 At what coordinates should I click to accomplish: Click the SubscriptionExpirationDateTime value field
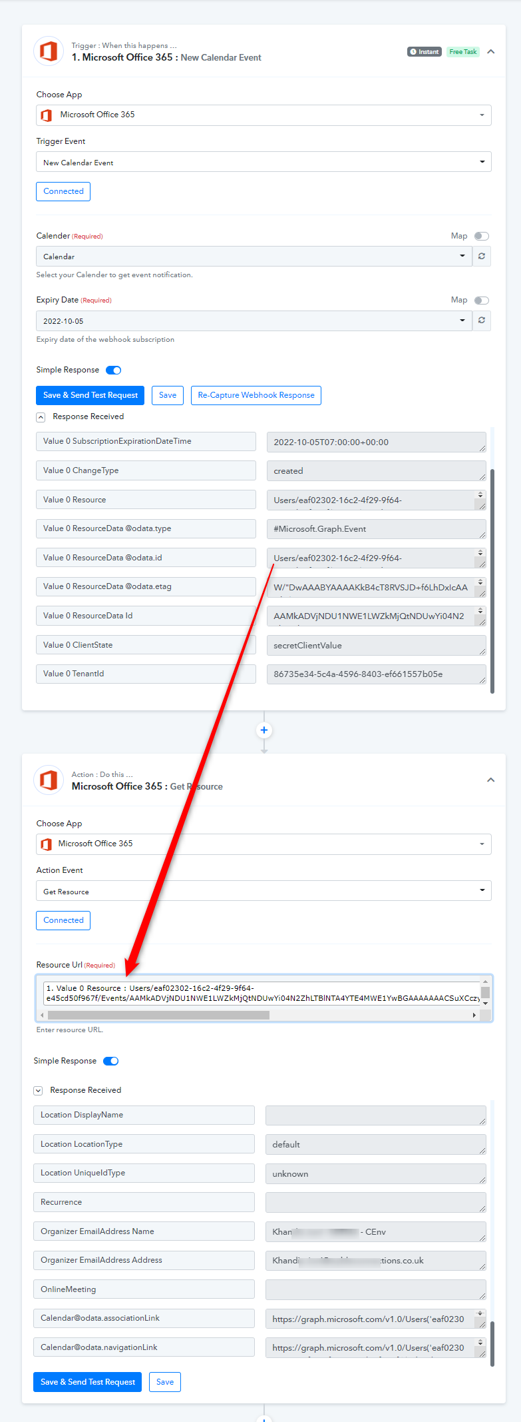[377, 442]
